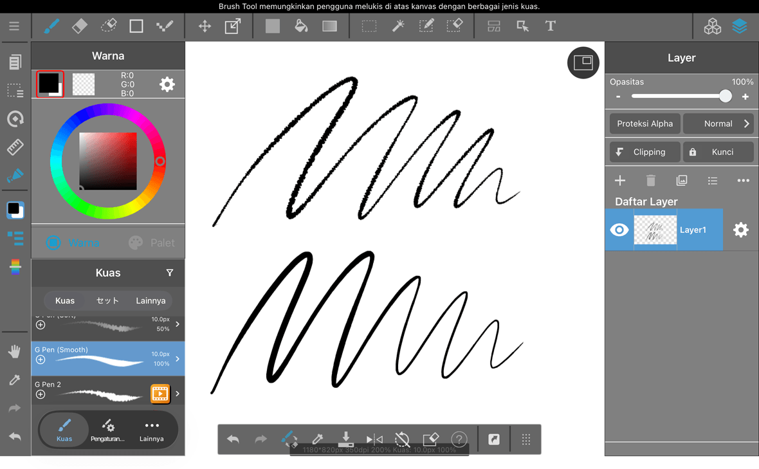Add a new layer with plus icon
Screen dimensions: 759x469
(619, 181)
